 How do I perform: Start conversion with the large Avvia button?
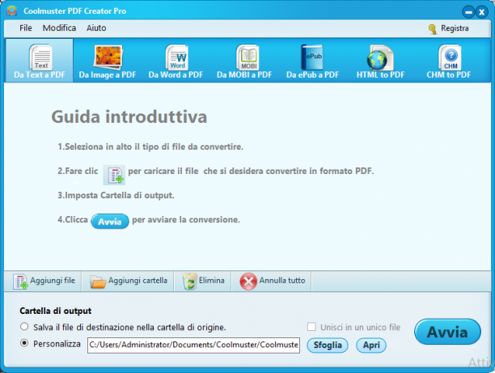tap(447, 332)
